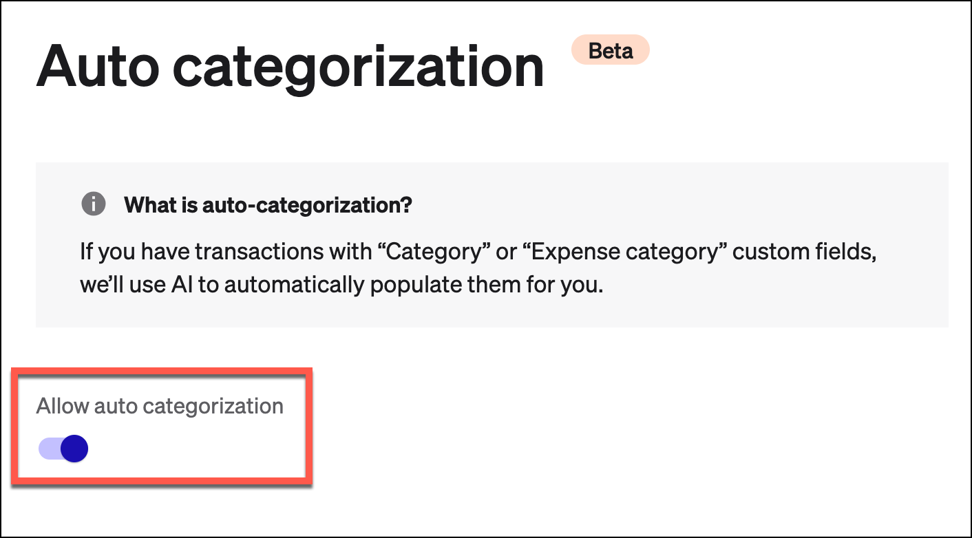
Task: Select the orange Beta pill label
Action: tap(610, 50)
